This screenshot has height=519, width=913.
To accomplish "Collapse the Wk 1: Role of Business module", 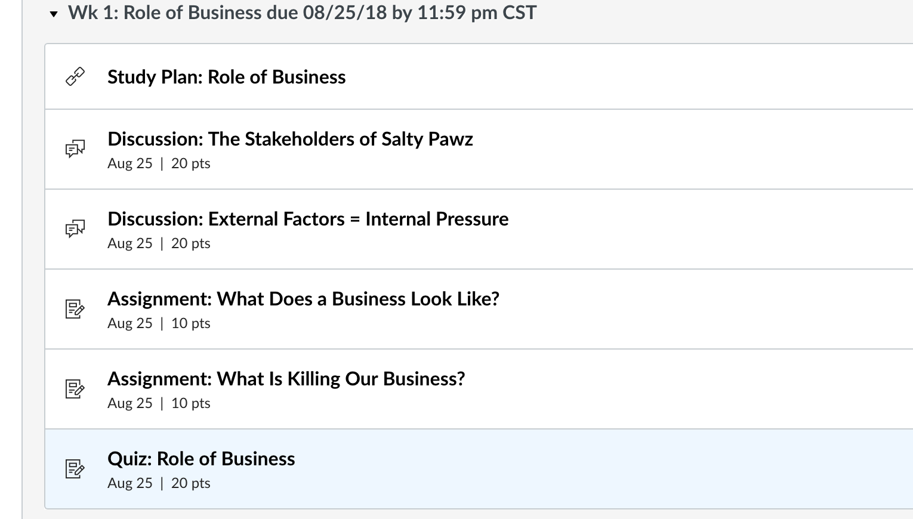I will 54,14.
